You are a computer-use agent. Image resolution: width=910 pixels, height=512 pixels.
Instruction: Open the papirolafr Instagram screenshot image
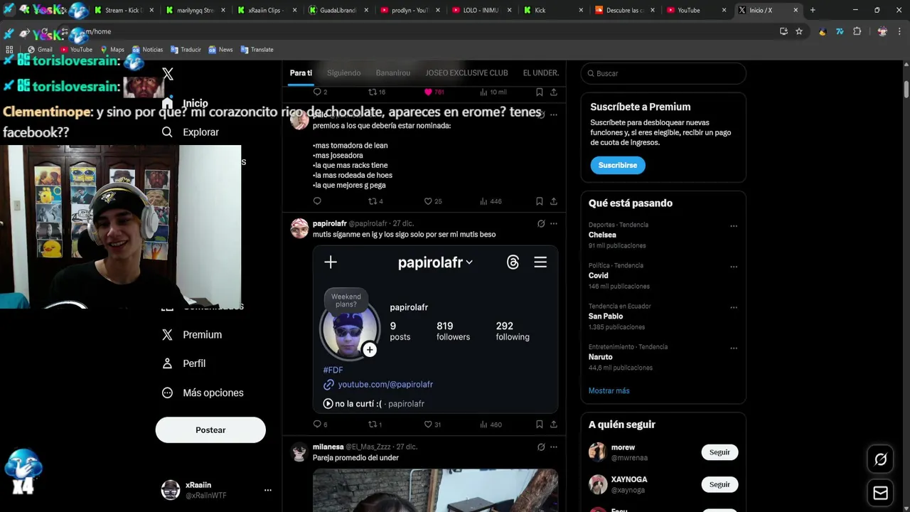[435, 329]
